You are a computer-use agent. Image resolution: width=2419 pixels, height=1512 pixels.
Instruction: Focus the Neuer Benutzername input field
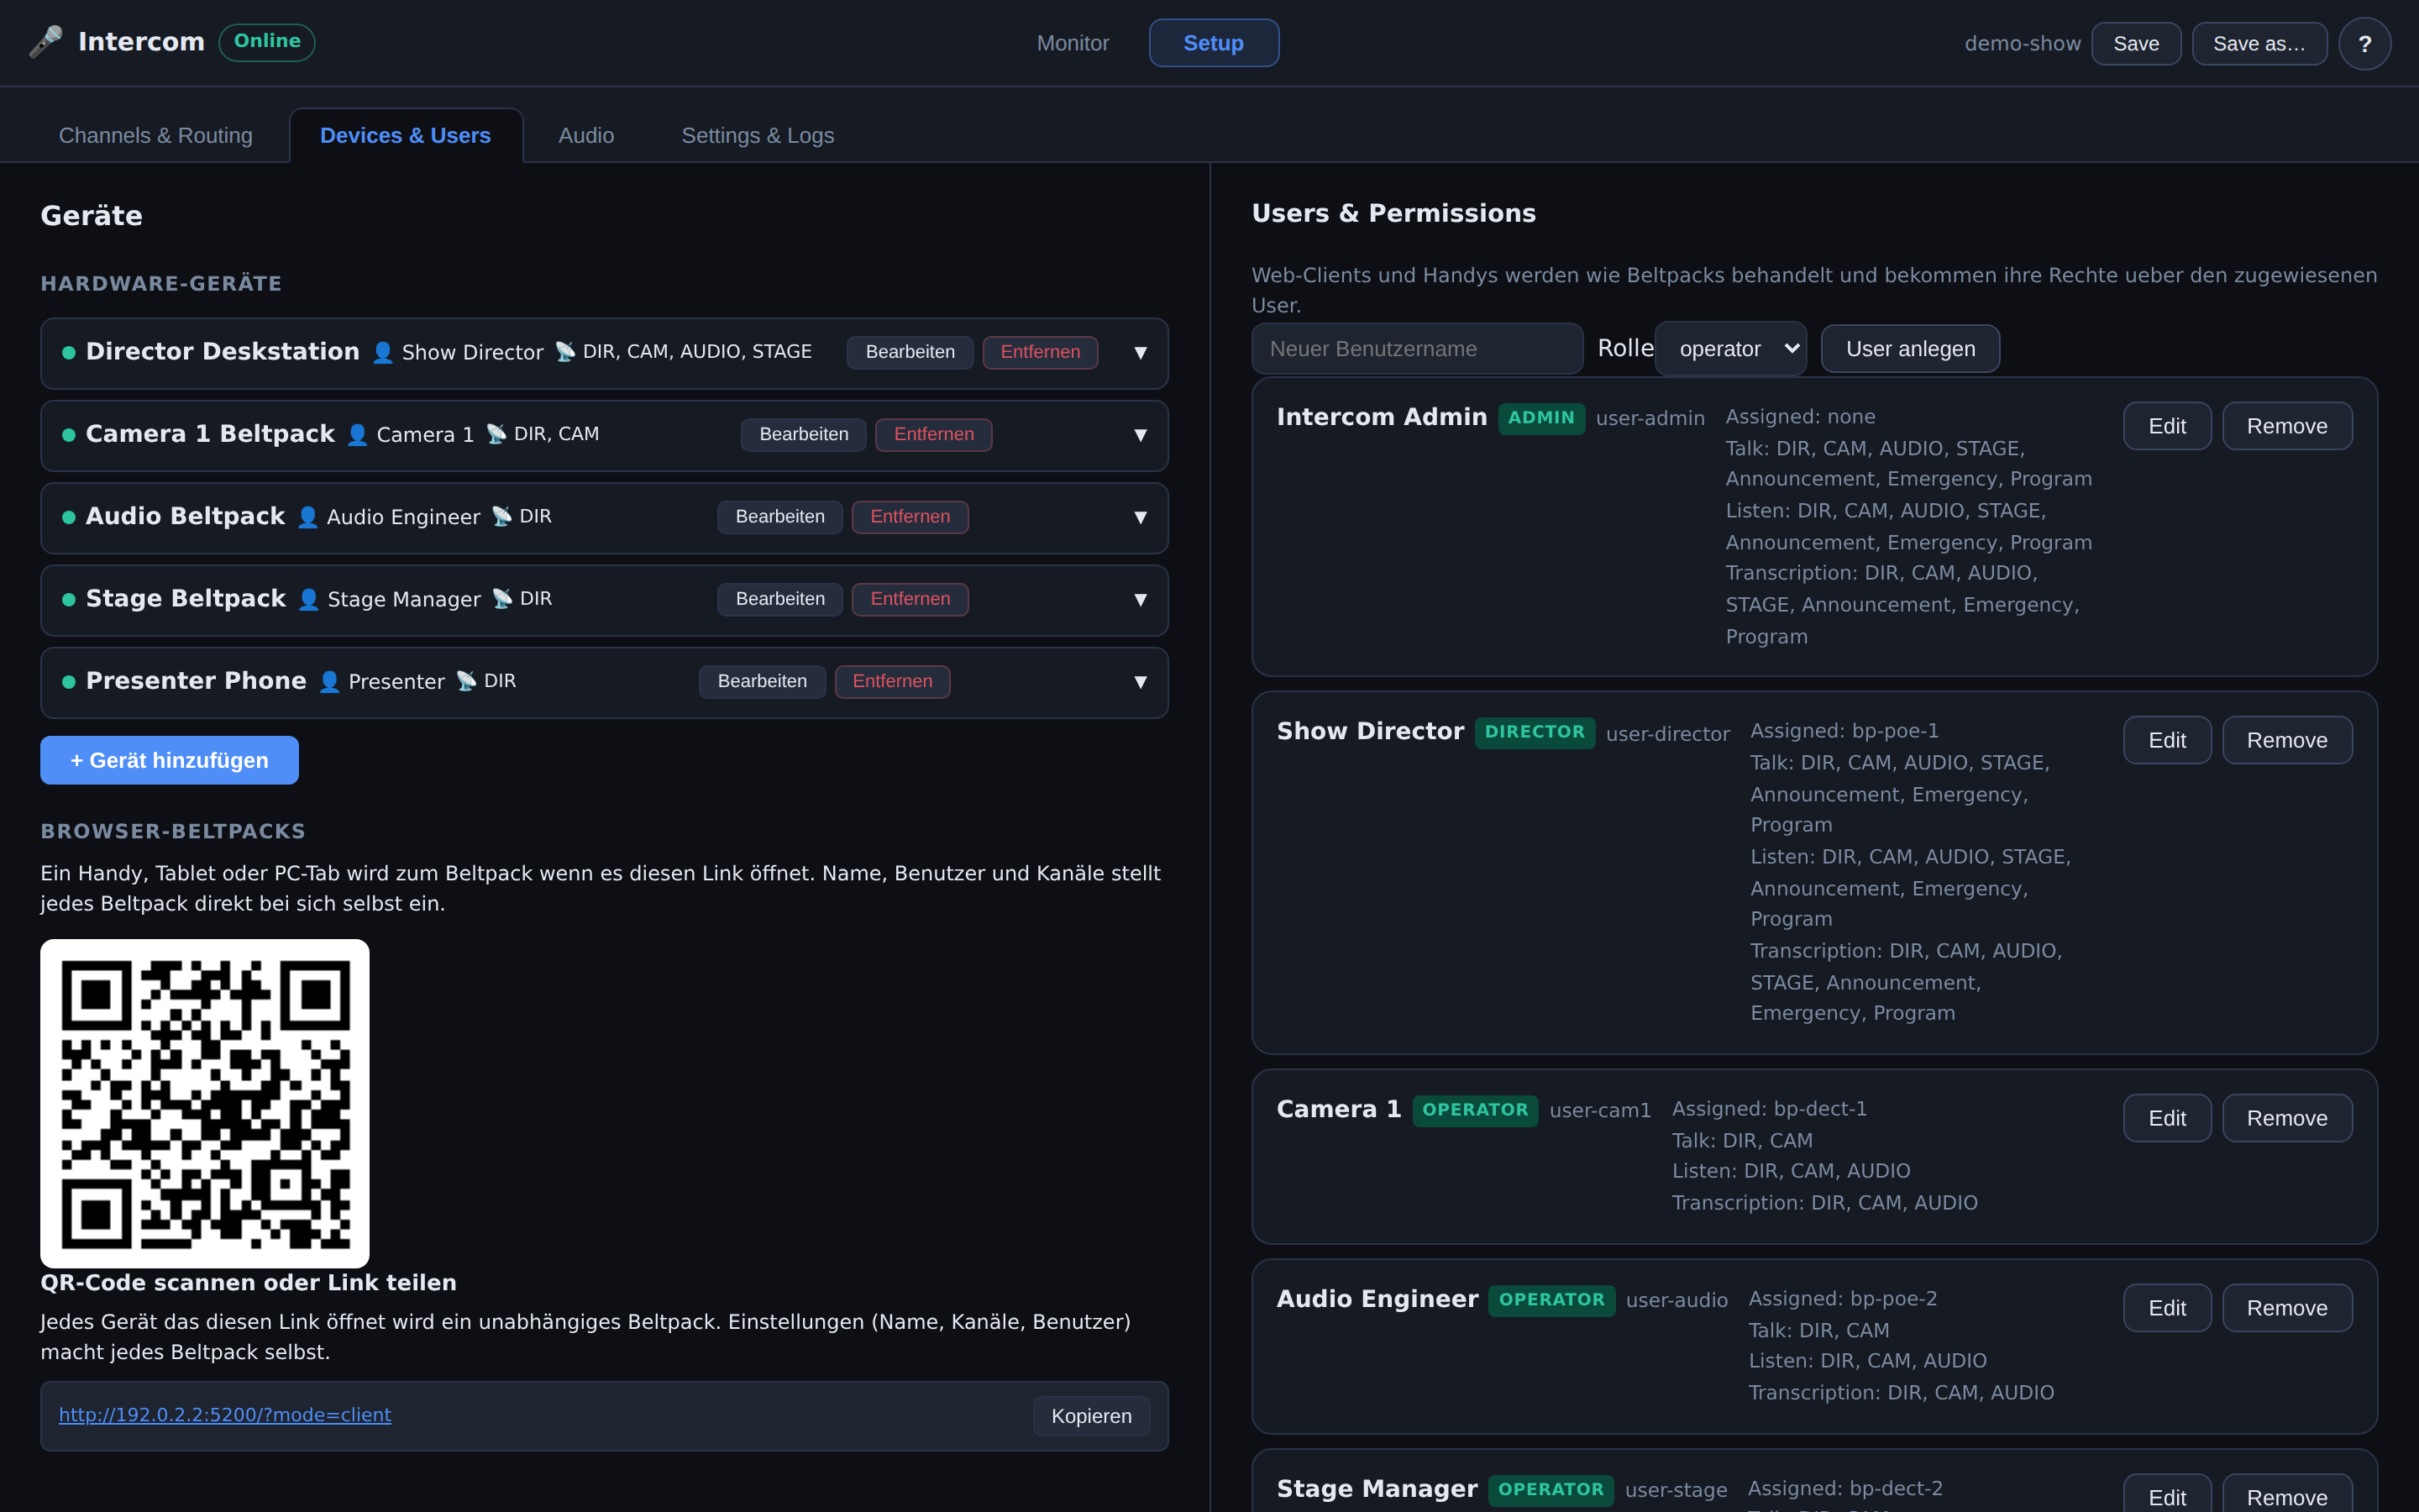point(1418,349)
